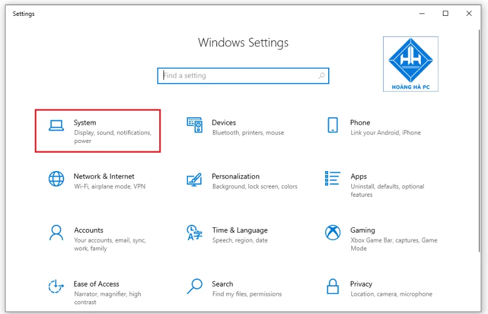Open Phone settings label
Screen dimensions: 488x314
click(360, 123)
